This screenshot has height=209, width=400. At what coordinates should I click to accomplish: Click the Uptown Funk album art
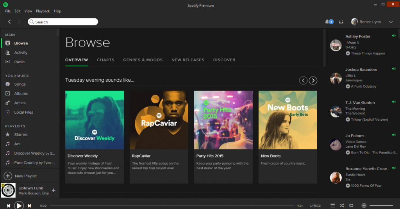coord(8,190)
